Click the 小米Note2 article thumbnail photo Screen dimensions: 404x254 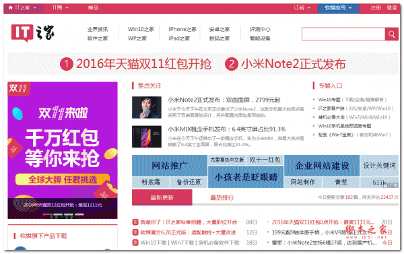click(147, 107)
